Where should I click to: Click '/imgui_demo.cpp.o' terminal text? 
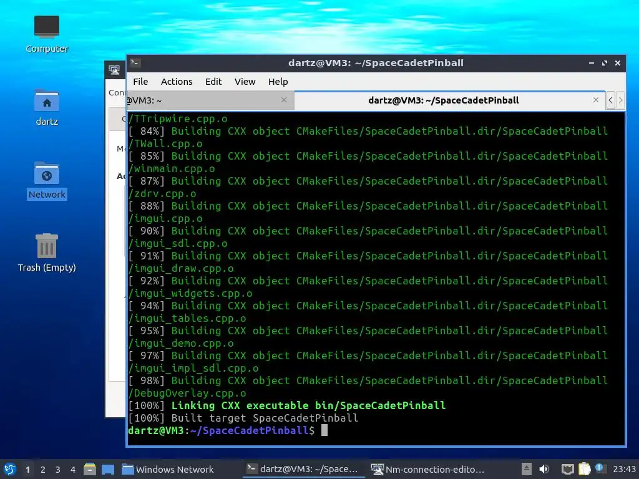[181, 344]
